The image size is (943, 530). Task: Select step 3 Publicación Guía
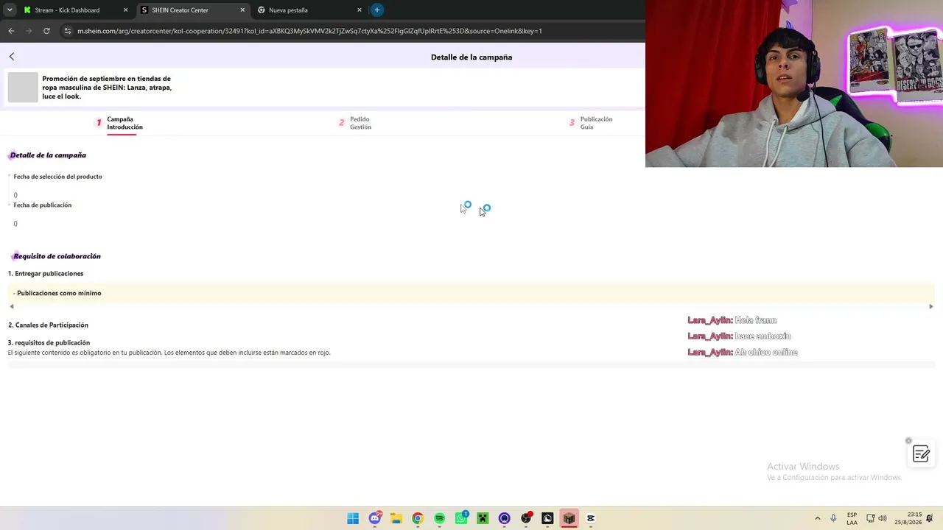[591, 123]
